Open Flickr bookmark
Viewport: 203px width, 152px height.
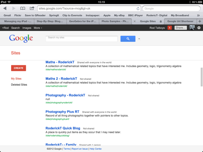[18, 15]
